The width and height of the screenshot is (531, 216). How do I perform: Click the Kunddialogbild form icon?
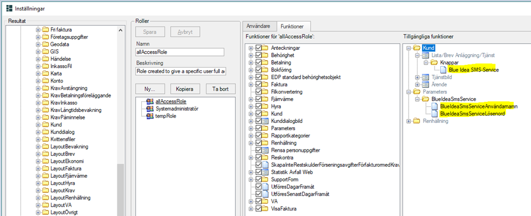pyautogui.click(x=265, y=121)
